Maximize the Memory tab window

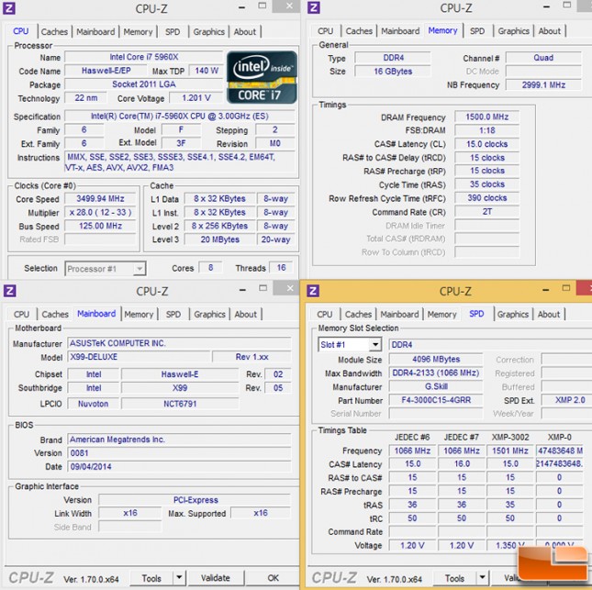pyautogui.click(x=566, y=6)
